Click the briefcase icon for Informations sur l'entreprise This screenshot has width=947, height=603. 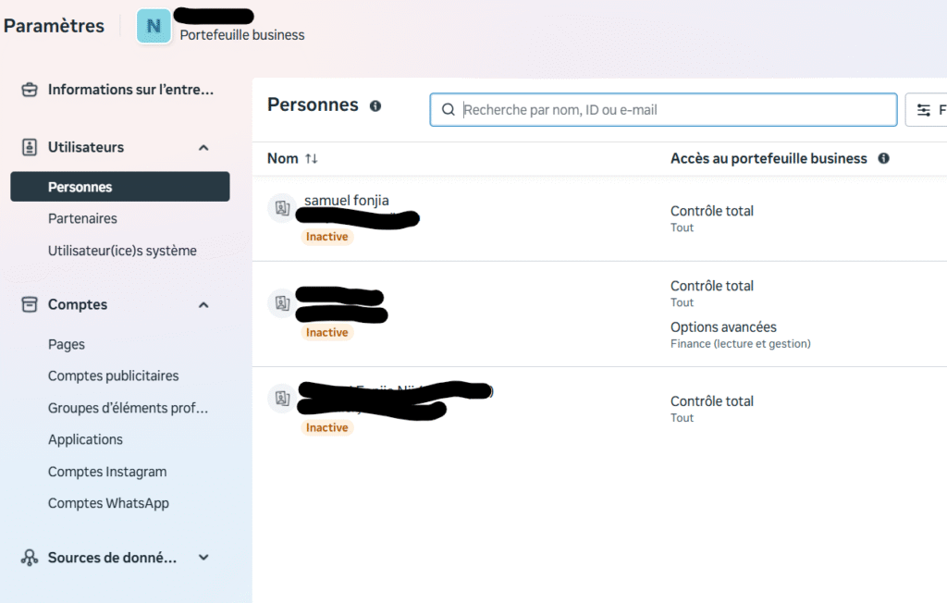point(30,90)
